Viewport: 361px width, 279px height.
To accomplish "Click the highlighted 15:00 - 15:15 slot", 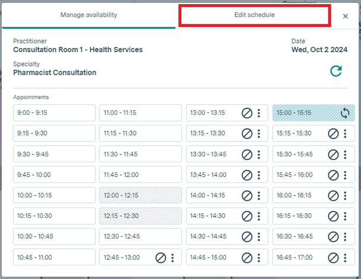I will pos(314,113).
